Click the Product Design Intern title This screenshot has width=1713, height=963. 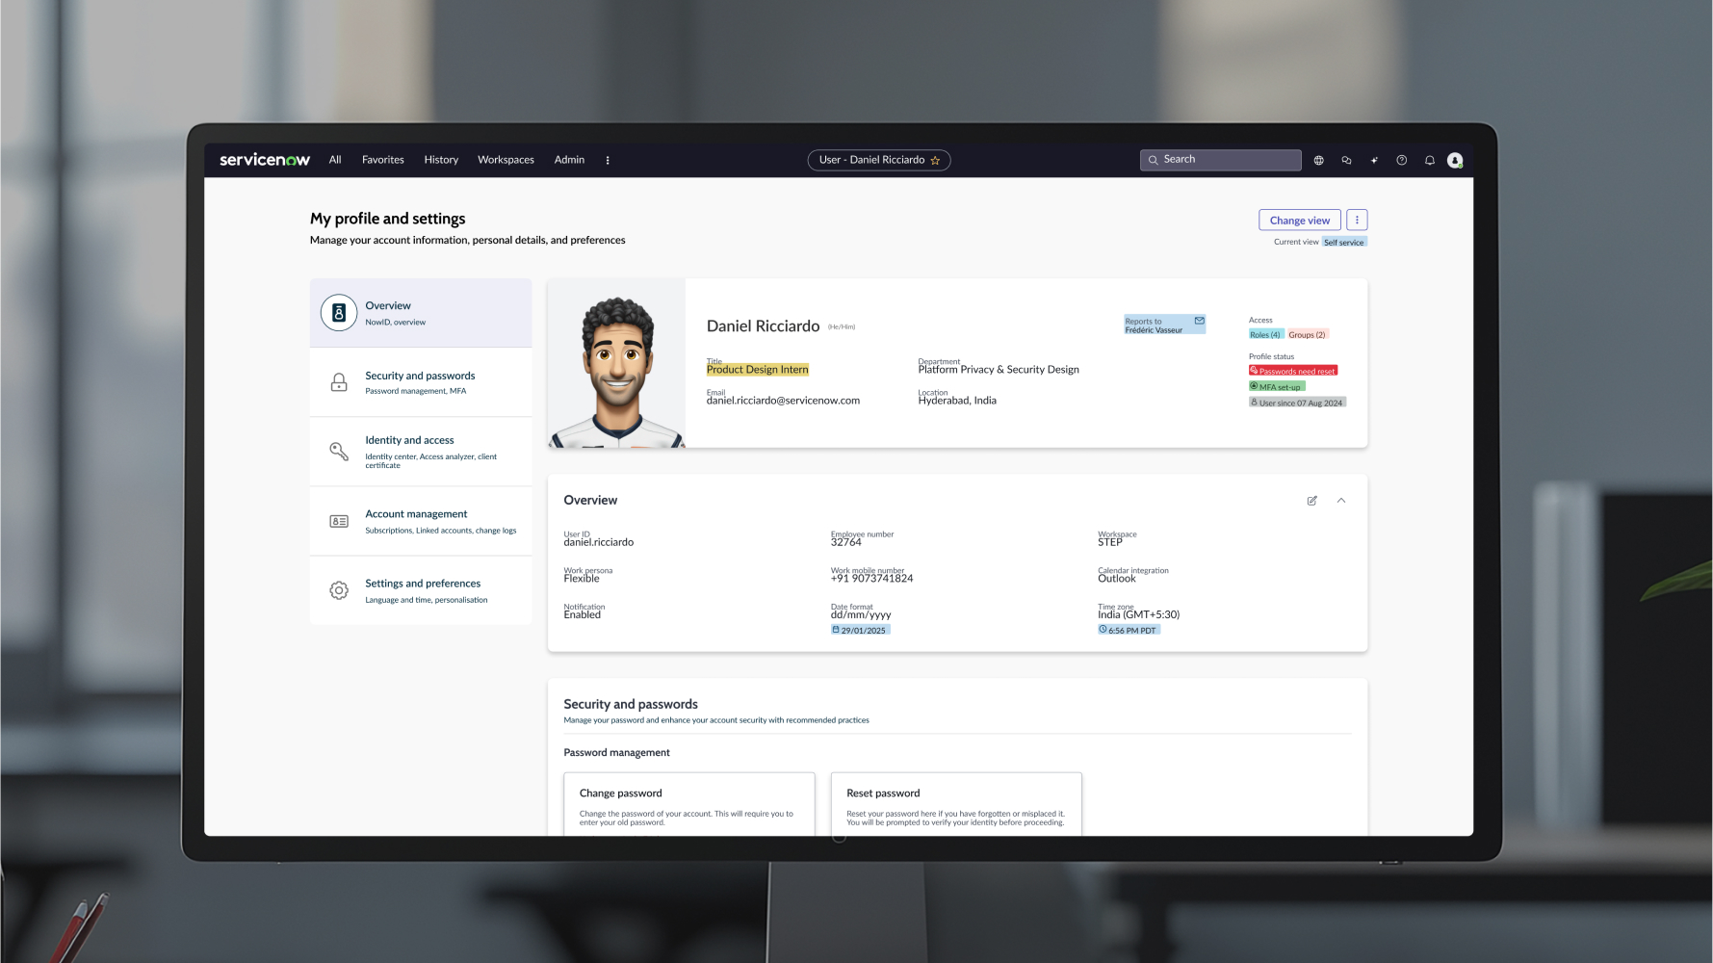click(x=758, y=370)
